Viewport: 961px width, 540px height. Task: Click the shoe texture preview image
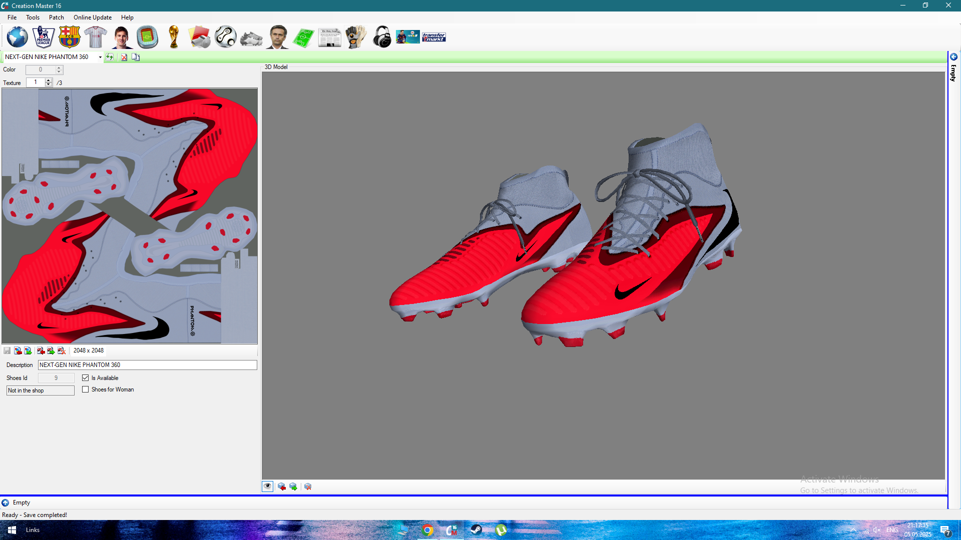pos(130,216)
